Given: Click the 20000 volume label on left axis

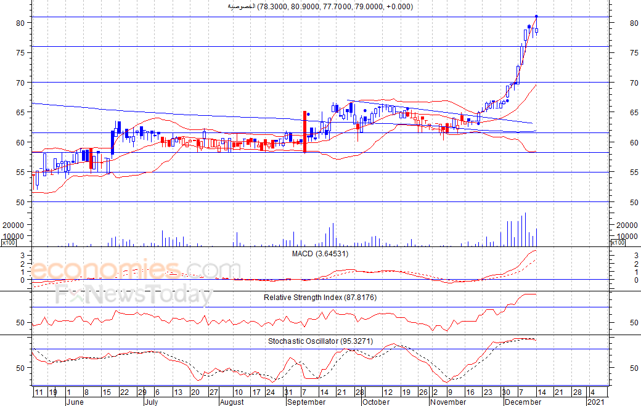Looking at the screenshot, I should click(x=14, y=225).
